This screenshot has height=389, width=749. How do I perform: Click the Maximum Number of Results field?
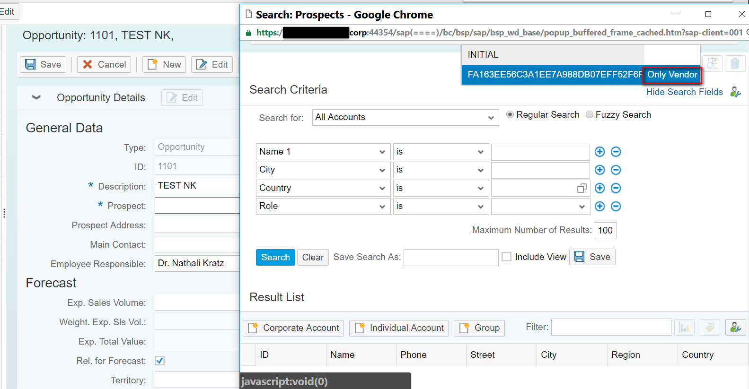605,230
